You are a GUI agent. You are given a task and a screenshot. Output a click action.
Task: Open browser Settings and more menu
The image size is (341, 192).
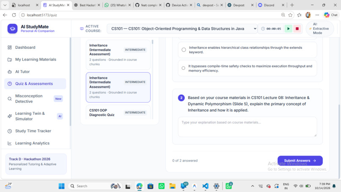pos(317,15)
